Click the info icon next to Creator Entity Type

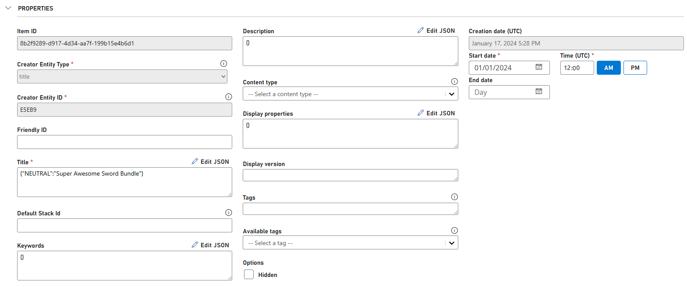pyautogui.click(x=224, y=64)
